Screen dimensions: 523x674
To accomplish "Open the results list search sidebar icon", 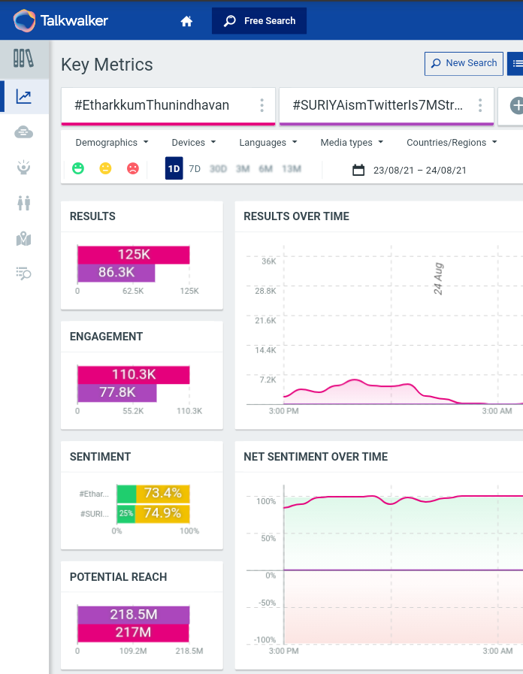I will 23,274.
